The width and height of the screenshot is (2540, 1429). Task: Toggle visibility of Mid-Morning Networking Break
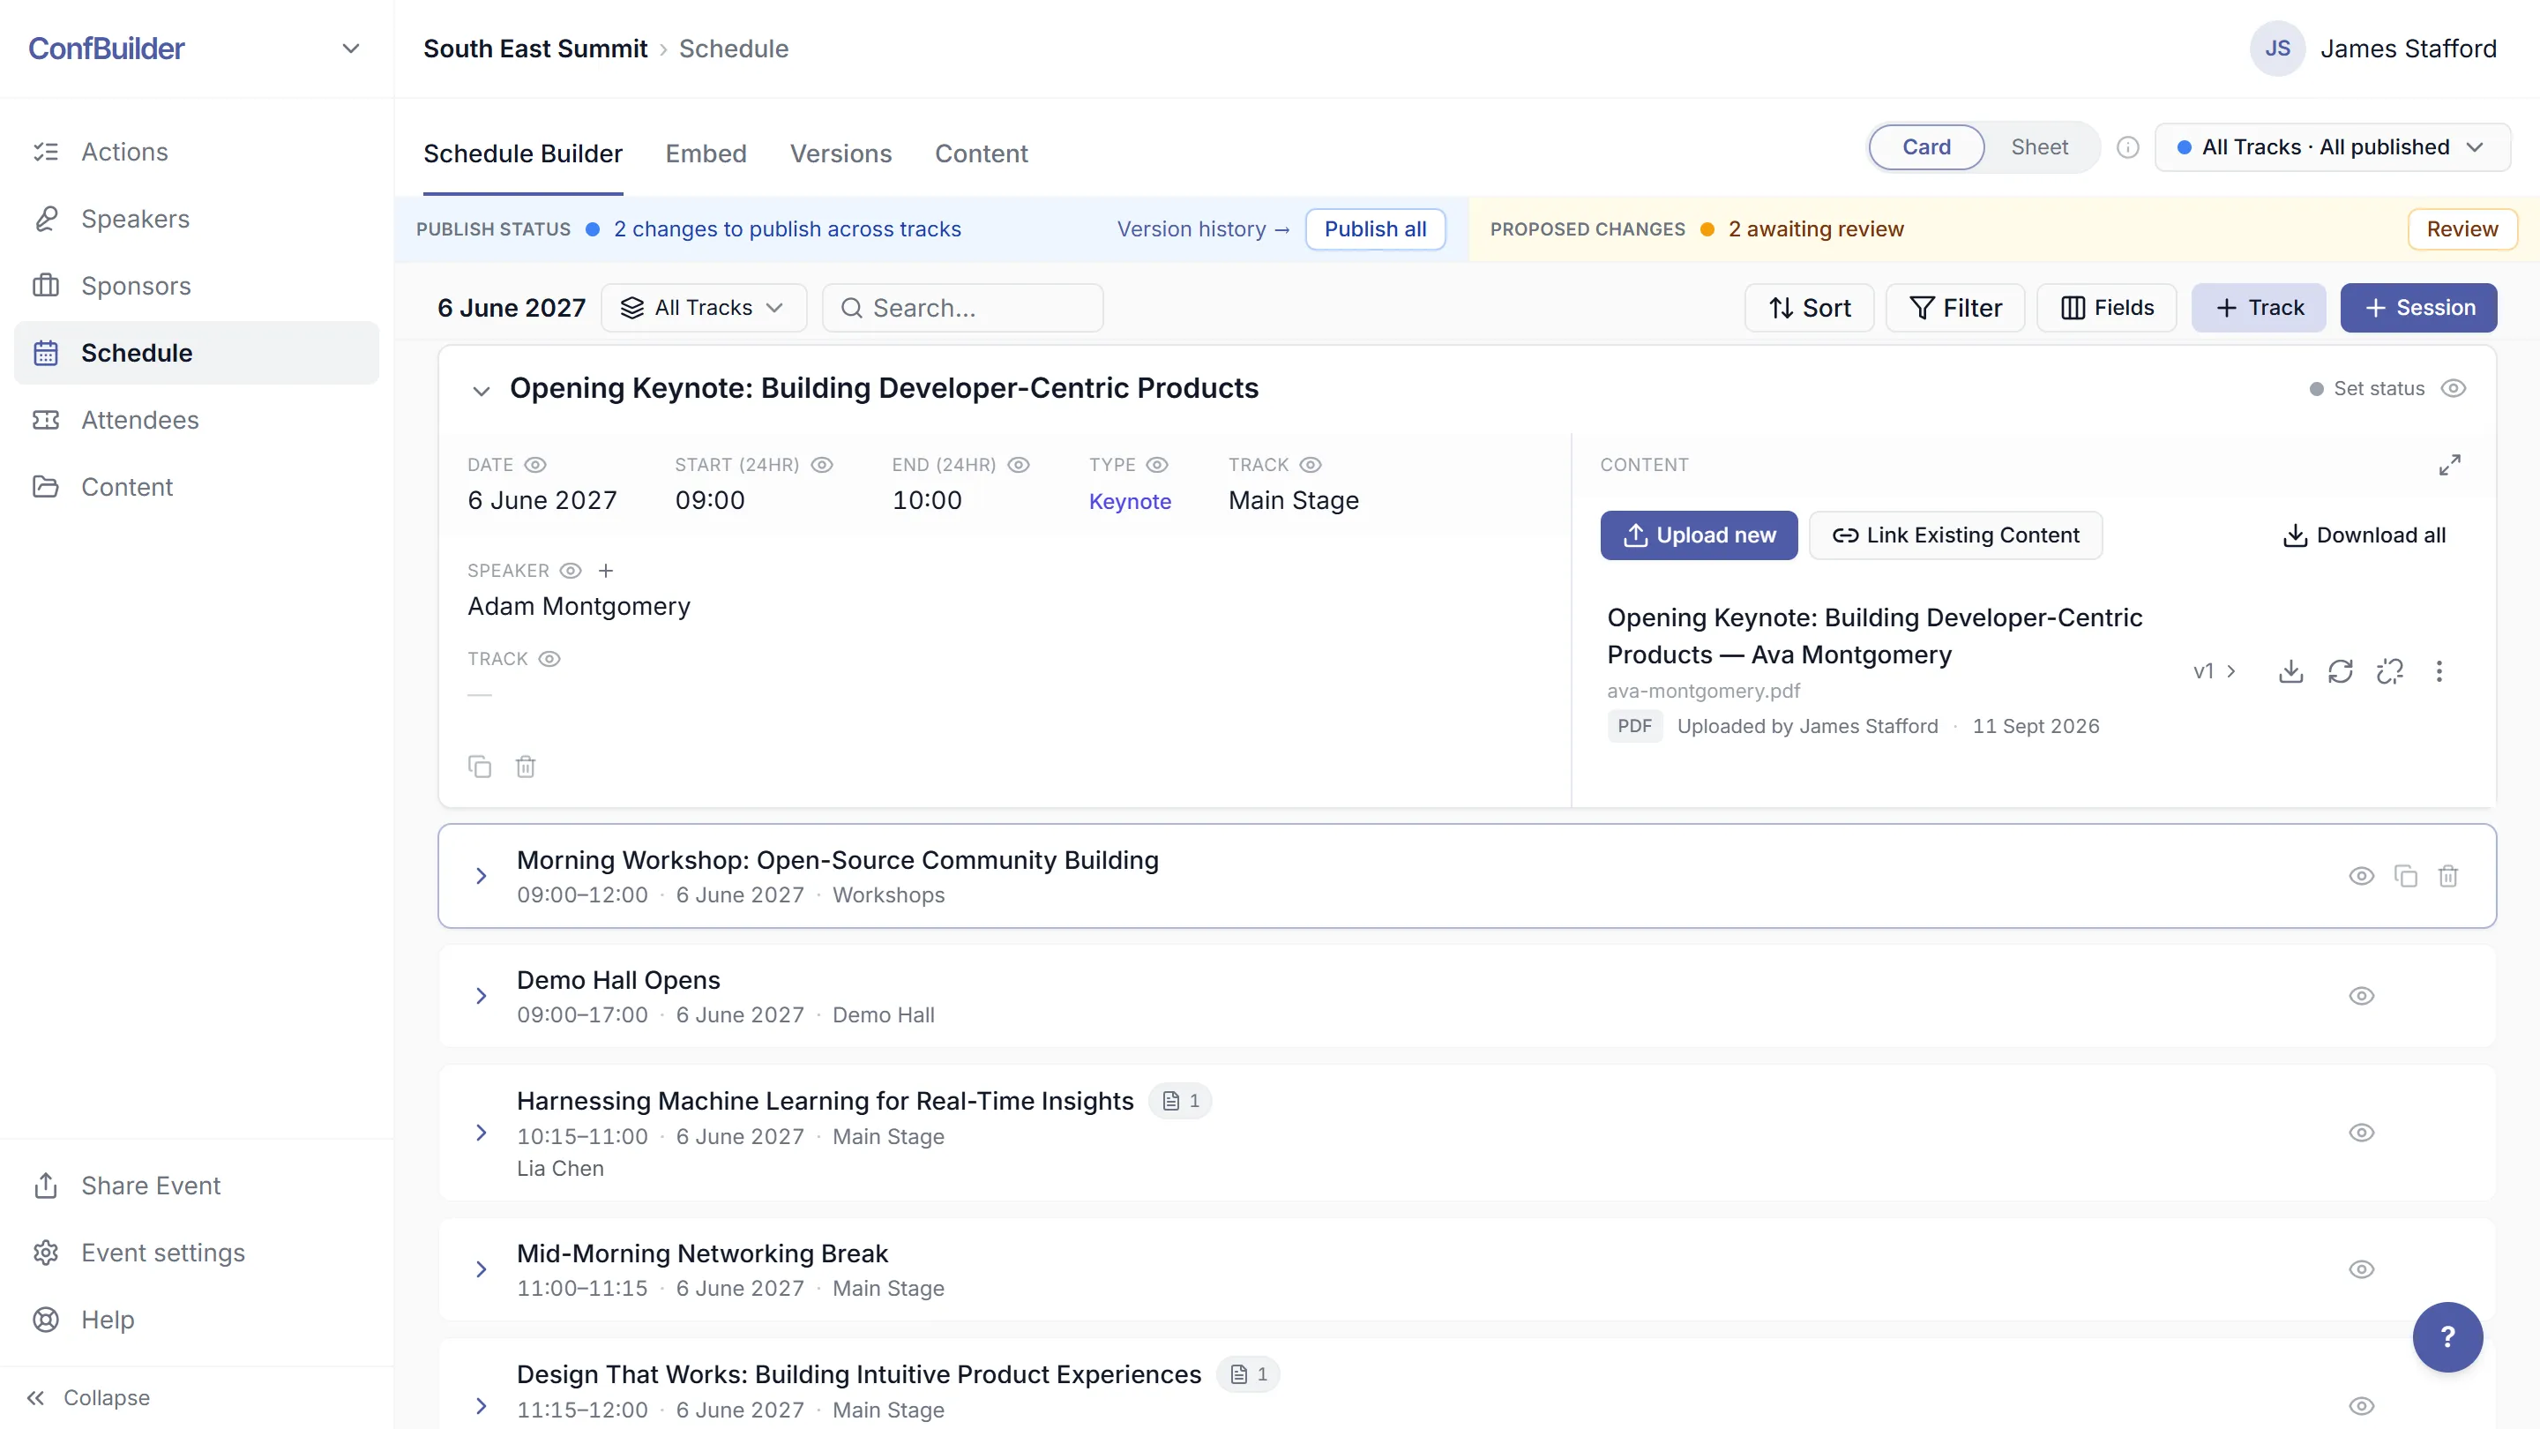tap(2362, 1269)
